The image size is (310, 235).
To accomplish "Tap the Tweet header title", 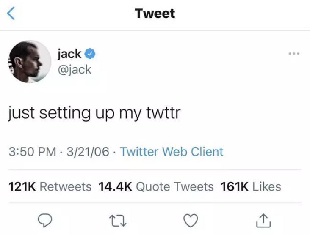I will [x=155, y=14].
